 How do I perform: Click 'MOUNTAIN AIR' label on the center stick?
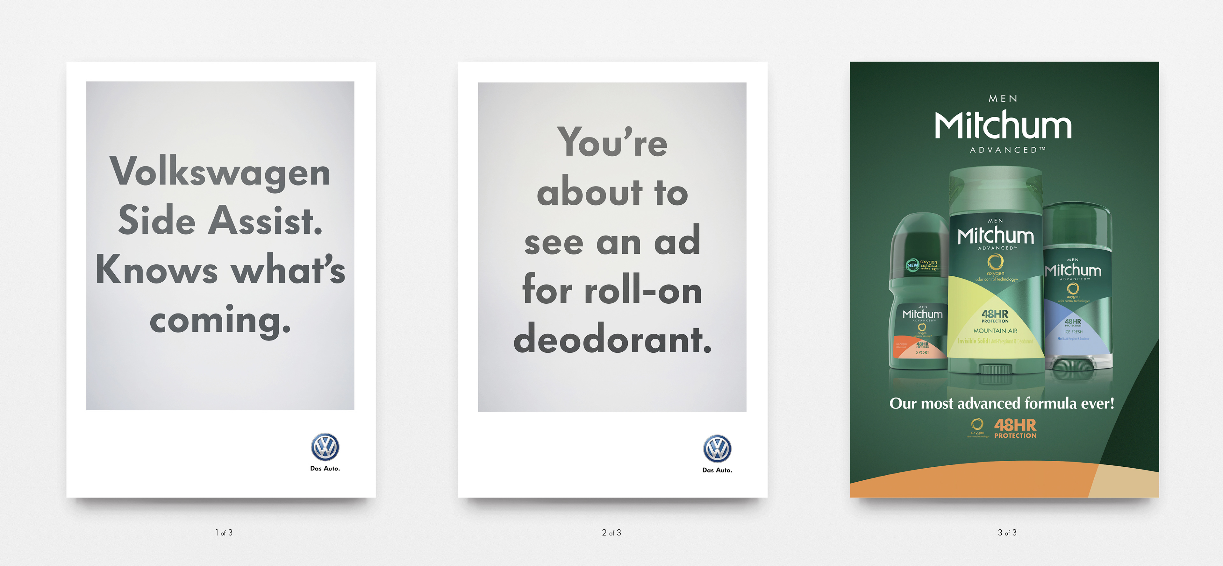pyautogui.click(x=995, y=331)
